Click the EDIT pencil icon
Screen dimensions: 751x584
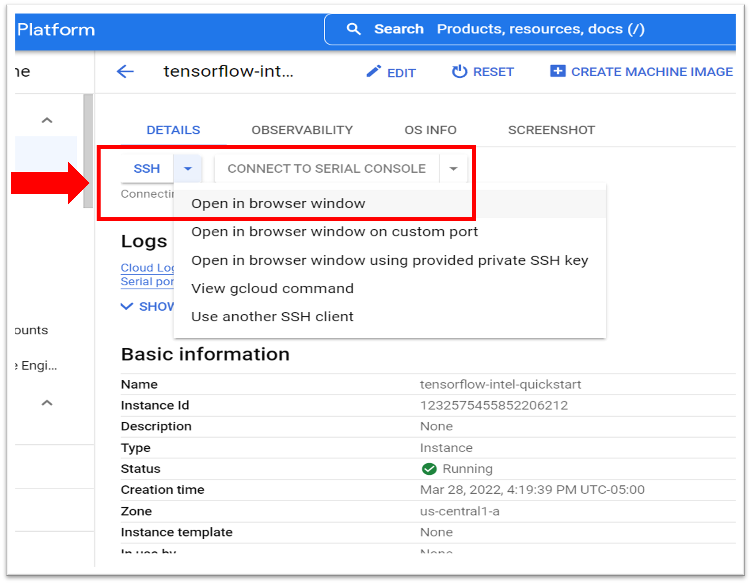pos(374,71)
